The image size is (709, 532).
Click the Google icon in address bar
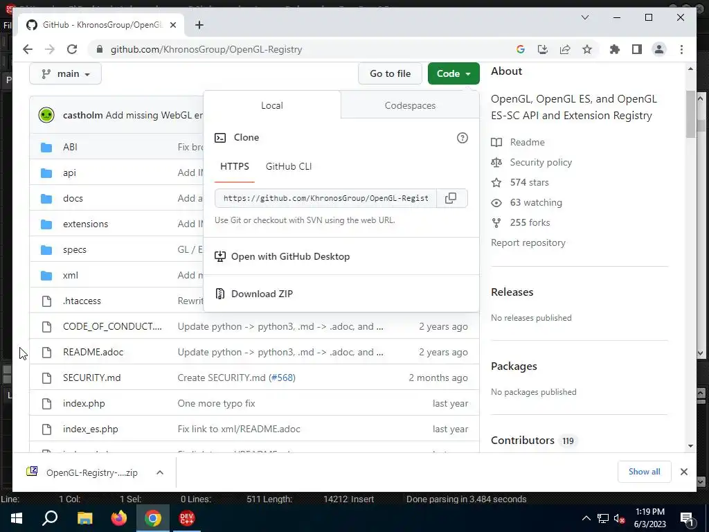[521, 49]
